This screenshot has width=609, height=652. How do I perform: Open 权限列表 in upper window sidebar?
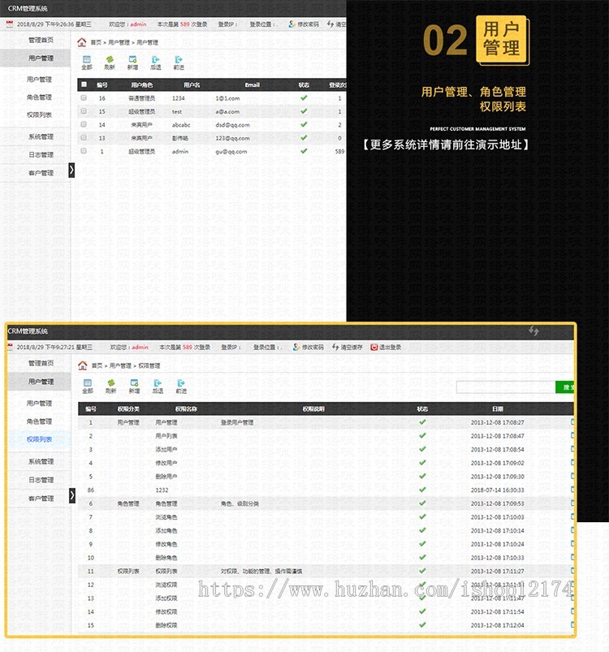pos(39,114)
